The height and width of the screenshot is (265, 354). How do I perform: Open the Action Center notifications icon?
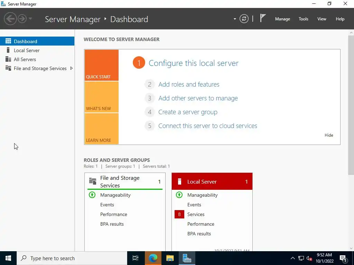click(x=343, y=258)
